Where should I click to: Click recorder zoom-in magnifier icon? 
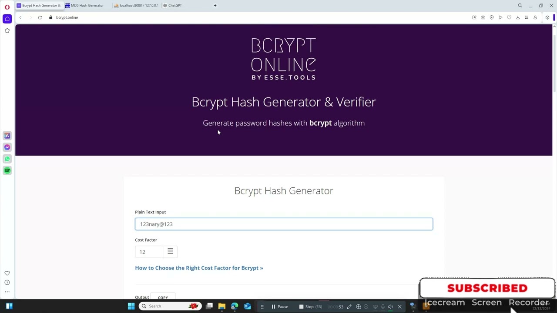click(359, 306)
